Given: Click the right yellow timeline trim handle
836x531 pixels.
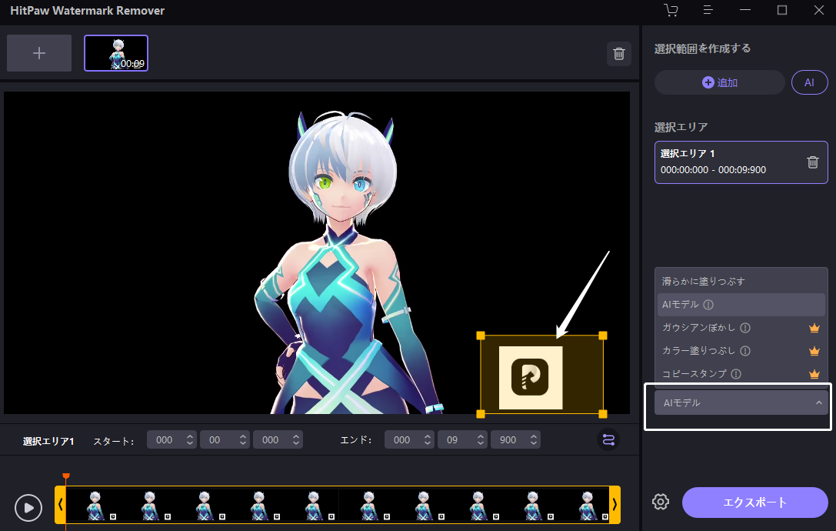Looking at the screenshot, I should tap(615, 504).
